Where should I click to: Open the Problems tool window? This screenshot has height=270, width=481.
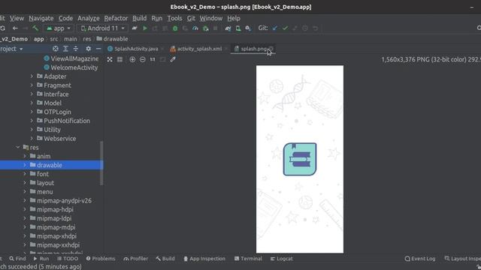(101, 259)
